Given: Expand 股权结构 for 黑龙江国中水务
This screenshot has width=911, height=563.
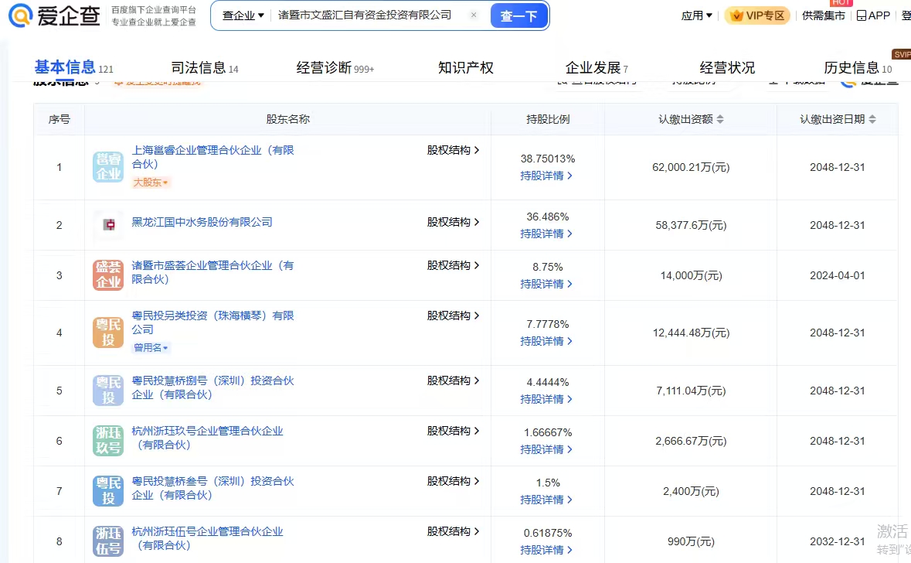Looking at the screenshot, I should (453, 222).
